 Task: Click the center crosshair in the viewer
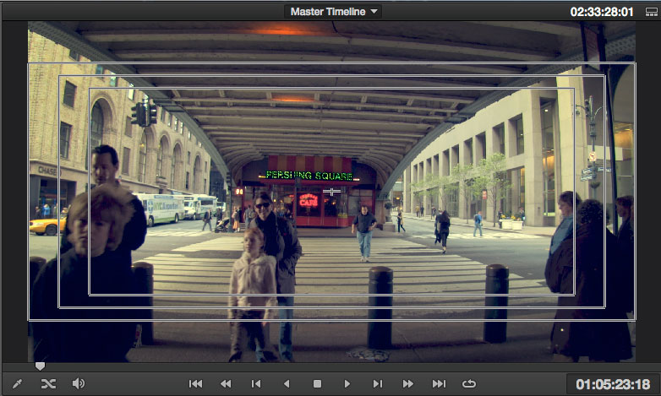coord(331,192)
